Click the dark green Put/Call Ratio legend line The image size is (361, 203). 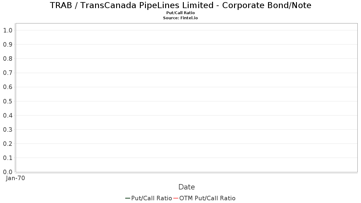pos(128,198)
